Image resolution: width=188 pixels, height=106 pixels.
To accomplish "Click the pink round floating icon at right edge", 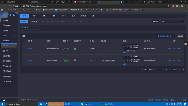I will pos(186,44).
